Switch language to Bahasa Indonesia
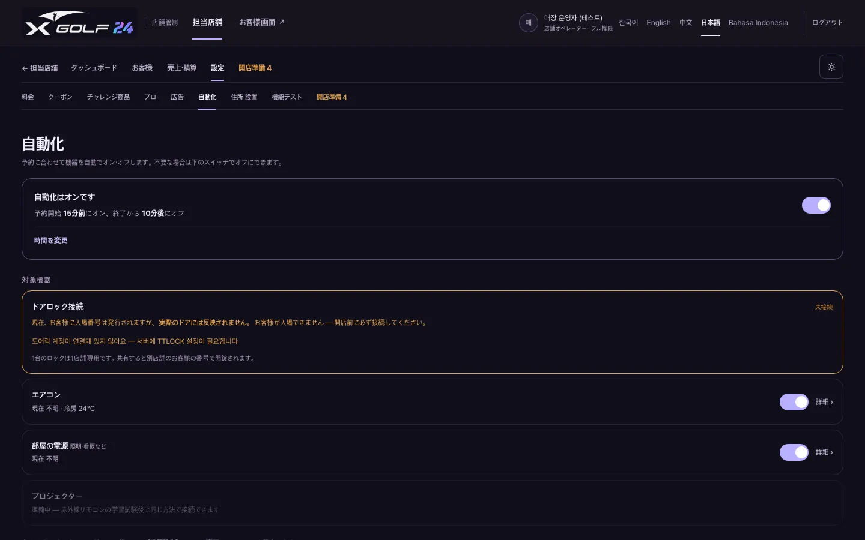 tap(758, 23)
